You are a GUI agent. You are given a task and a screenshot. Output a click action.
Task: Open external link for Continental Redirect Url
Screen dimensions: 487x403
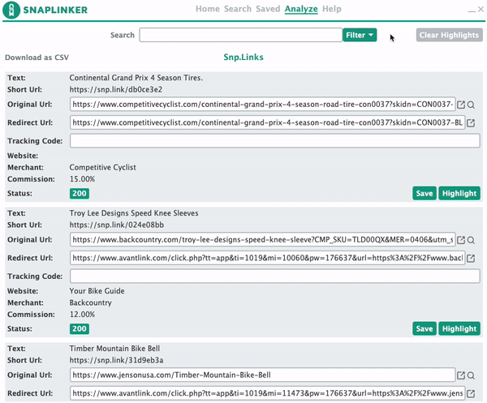click(x=471, y=123)
